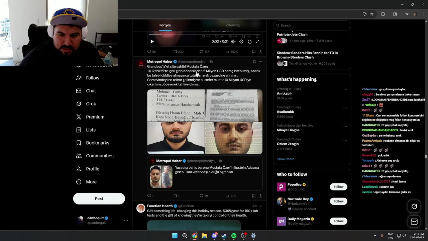Screen dimensions: 428x241
Task: Click the Post button
Action: coord(99,198)
